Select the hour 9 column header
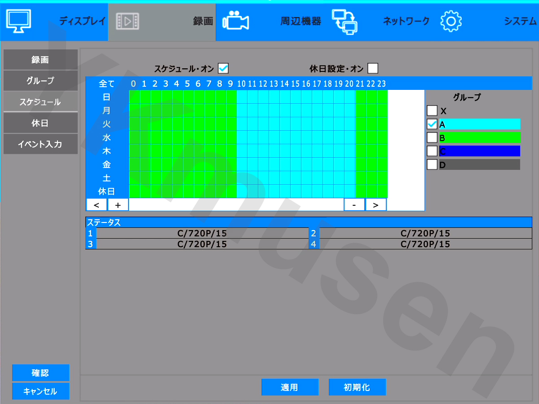The image size is (539, 404). click(x=230, y=84)
